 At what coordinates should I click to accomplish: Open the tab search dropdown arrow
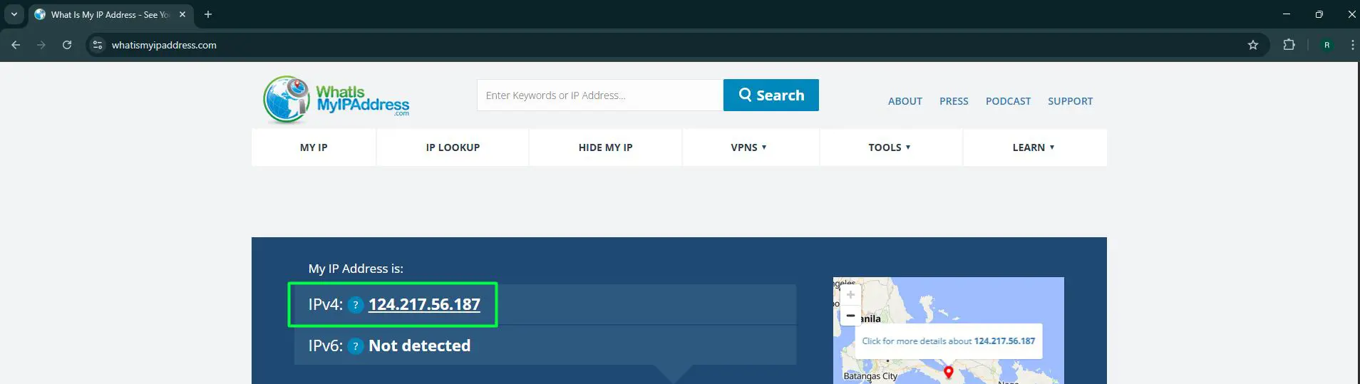pos(14,14)
